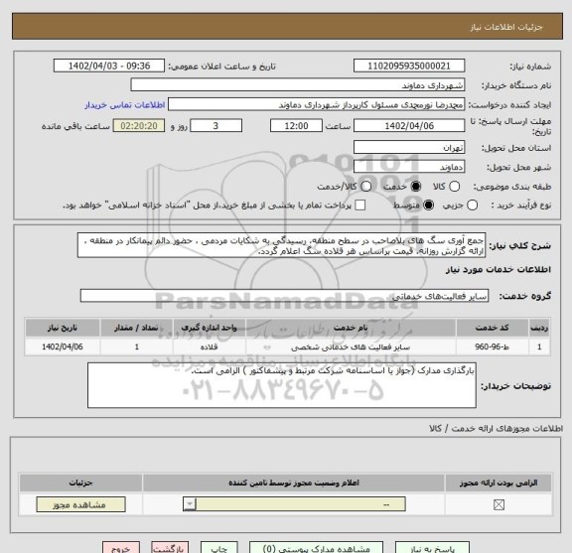Click the خروج exit button

tap(121, 548)
